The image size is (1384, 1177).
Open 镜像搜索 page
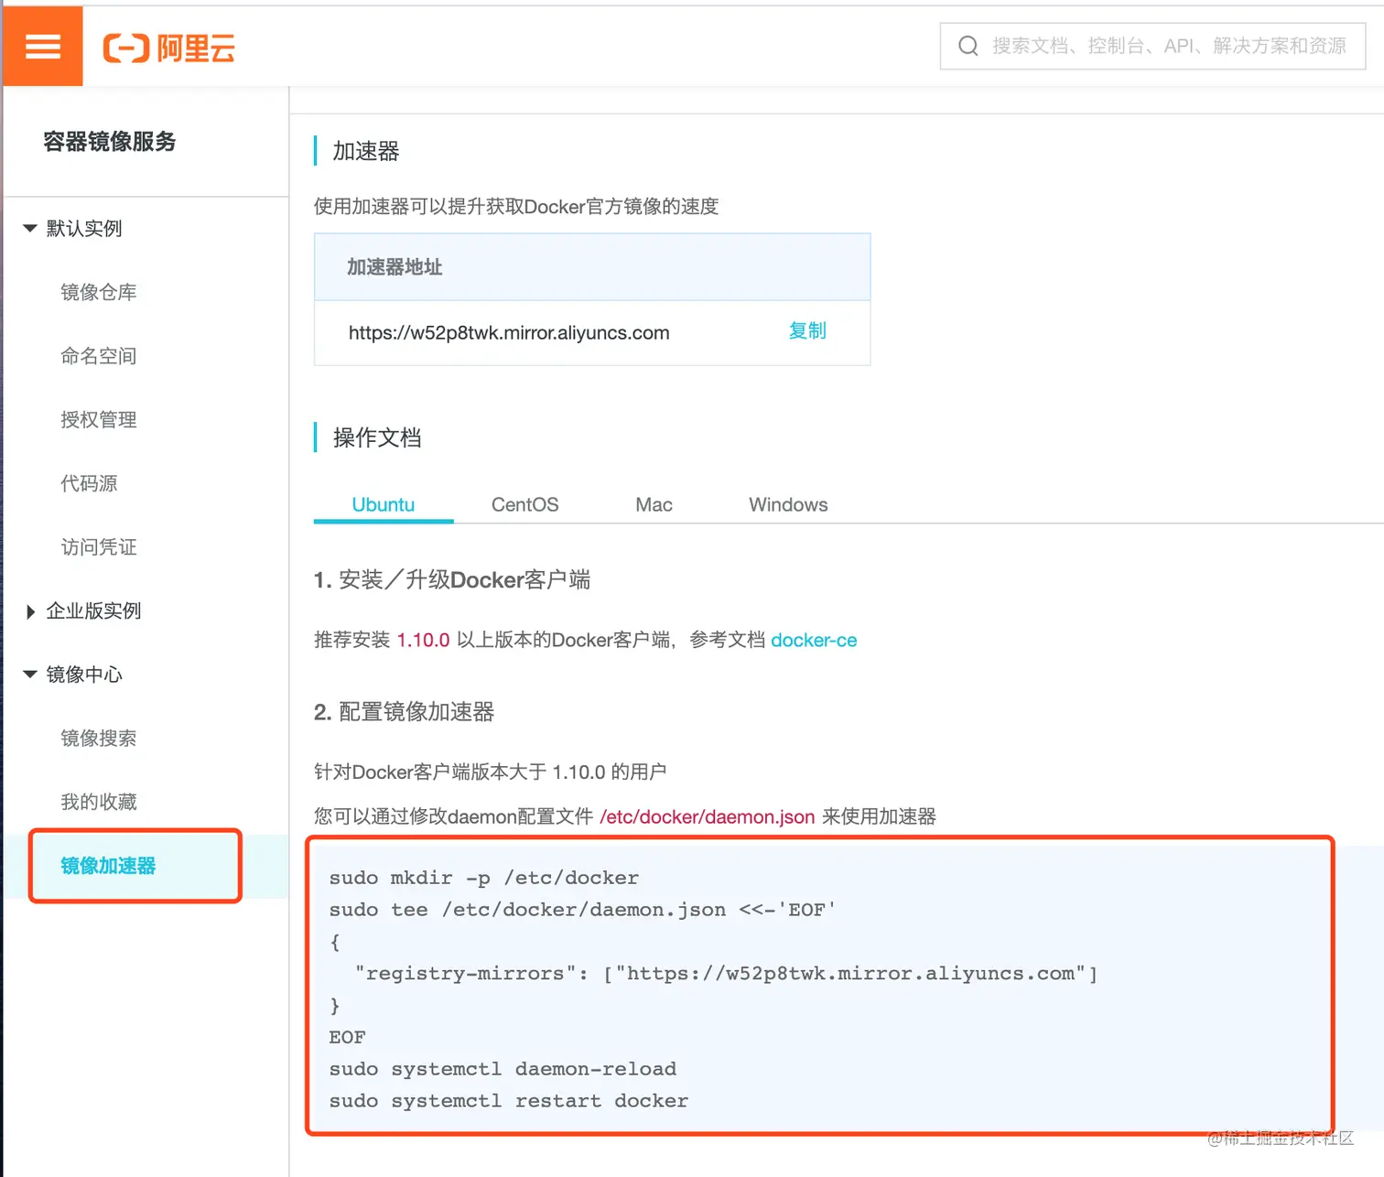(x=99, y=739)
